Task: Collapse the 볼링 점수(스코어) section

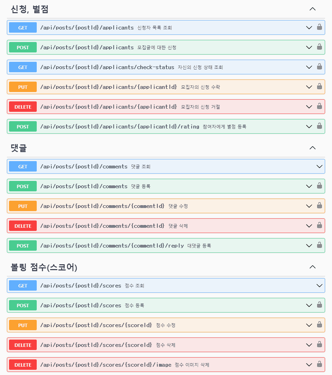Action: (313, 267)
